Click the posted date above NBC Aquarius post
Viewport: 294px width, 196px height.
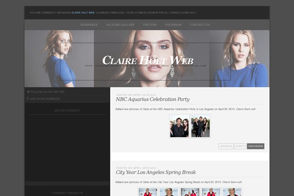[136, 95]
